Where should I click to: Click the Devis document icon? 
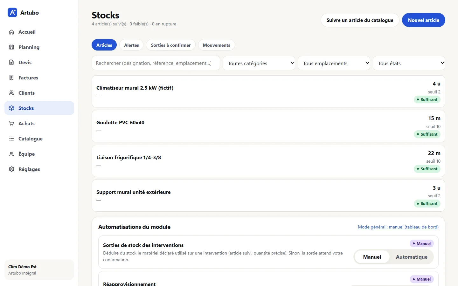click(x=11, y=62)
